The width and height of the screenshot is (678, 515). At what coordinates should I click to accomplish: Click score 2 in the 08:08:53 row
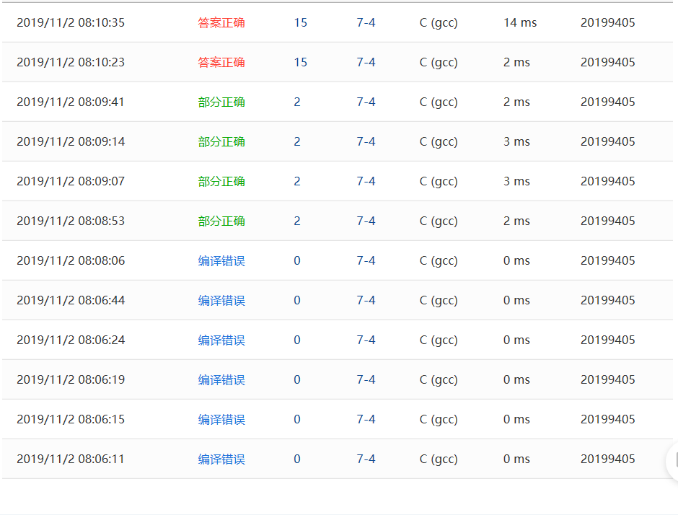[x=297, y=221]
